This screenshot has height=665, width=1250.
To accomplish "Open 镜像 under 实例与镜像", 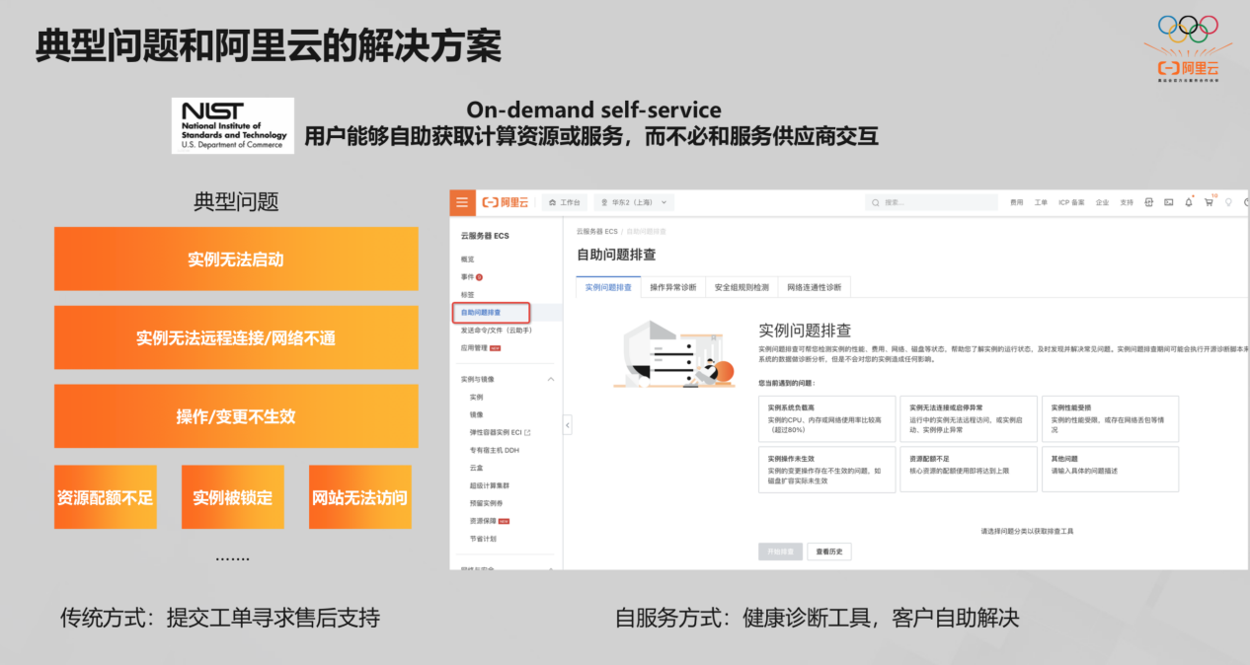I will 477,414.
